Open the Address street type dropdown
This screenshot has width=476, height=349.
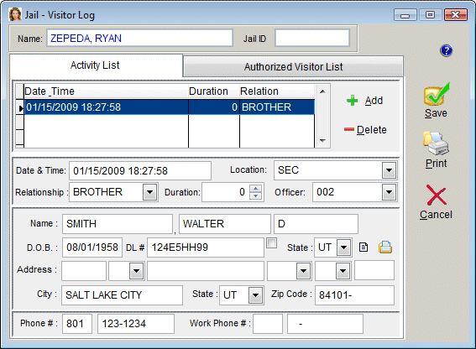tap(303, 270)
